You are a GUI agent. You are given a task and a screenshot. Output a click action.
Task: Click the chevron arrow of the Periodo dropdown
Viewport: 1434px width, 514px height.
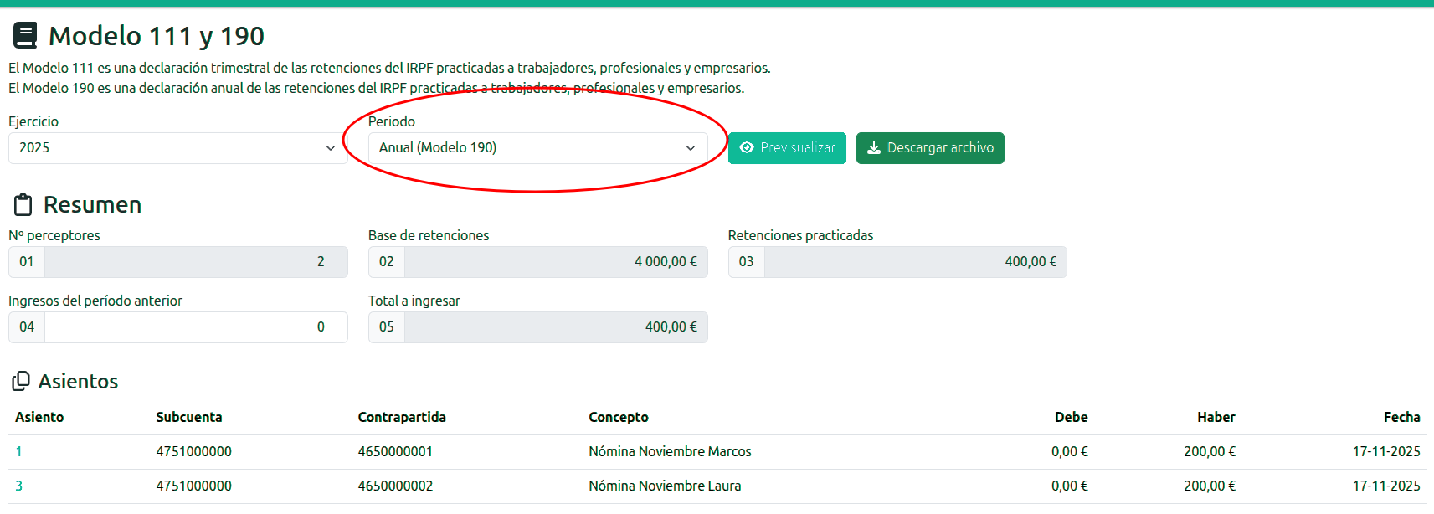pos(691,148)
